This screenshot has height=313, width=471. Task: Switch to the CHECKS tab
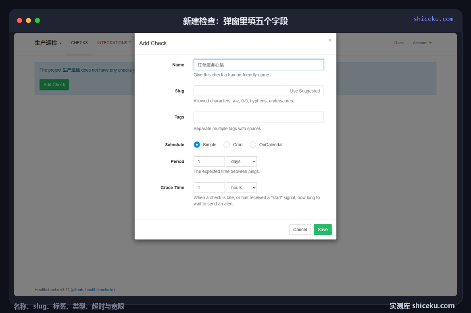79,43
